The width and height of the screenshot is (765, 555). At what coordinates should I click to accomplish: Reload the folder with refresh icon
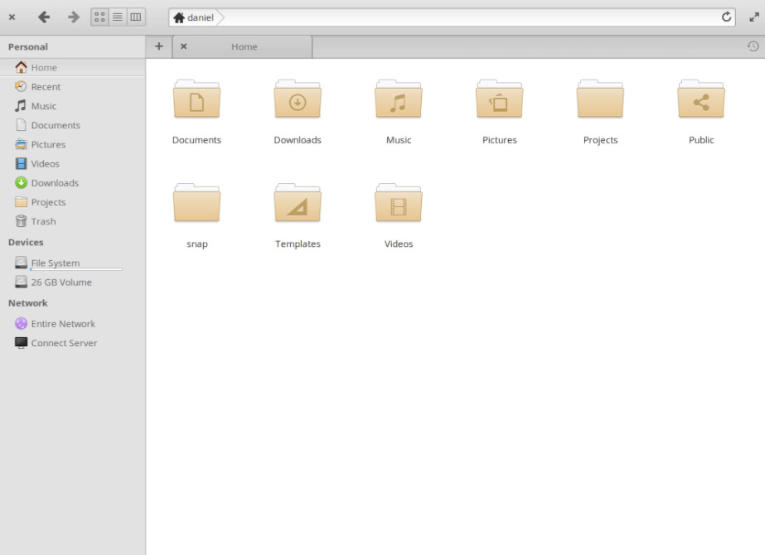[x=727, y=17]
